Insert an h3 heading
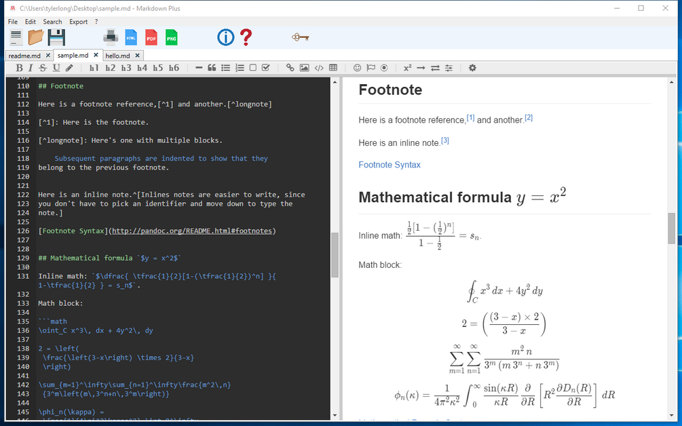Screen dimensions: 682x426 click(126, 68)
